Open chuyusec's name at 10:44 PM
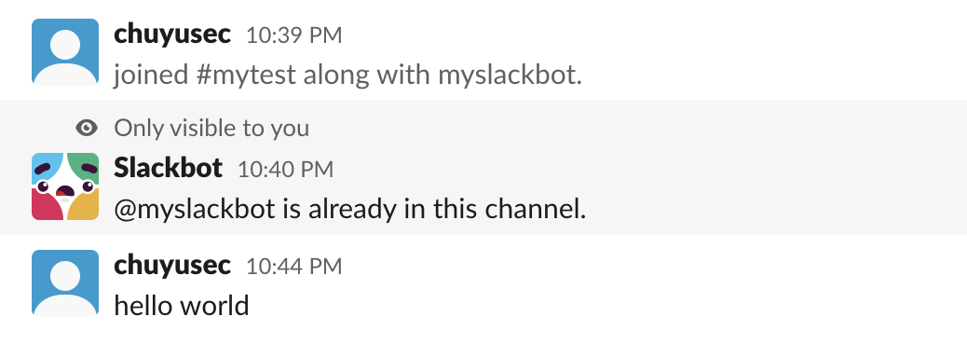967x358 pixels. 172,266
